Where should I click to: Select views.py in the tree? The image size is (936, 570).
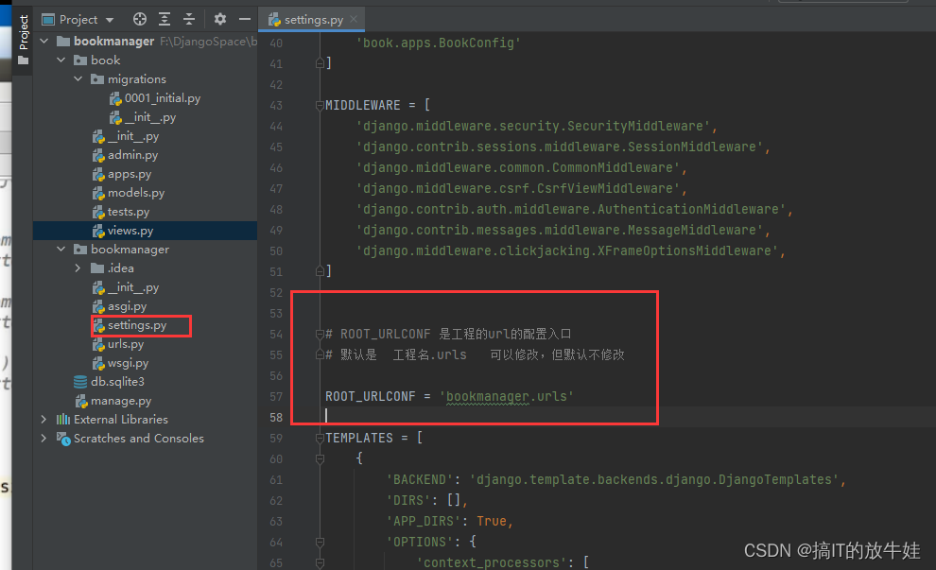point(130,231)
